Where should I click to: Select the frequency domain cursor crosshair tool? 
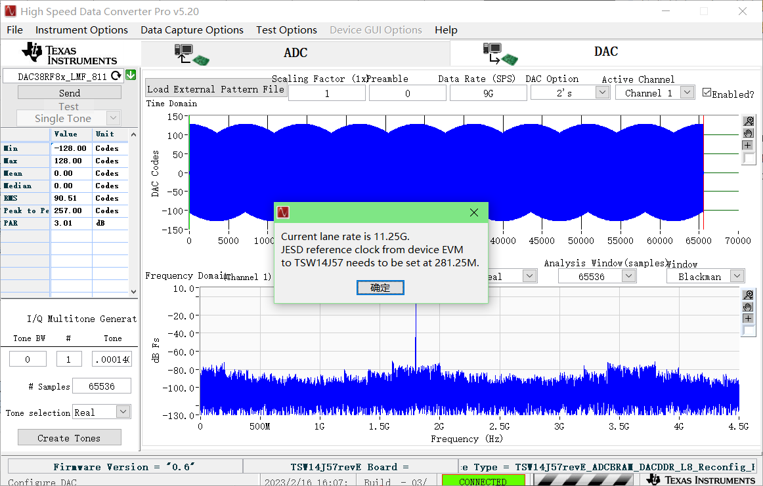tap(748, 318)
